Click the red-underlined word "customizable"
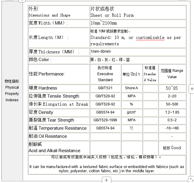Viewport: 194px width, 183px height. (150, 38)
